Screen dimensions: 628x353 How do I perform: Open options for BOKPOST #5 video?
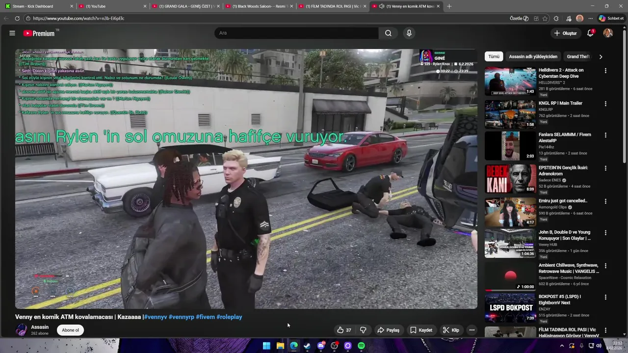(x=605, y=297)
